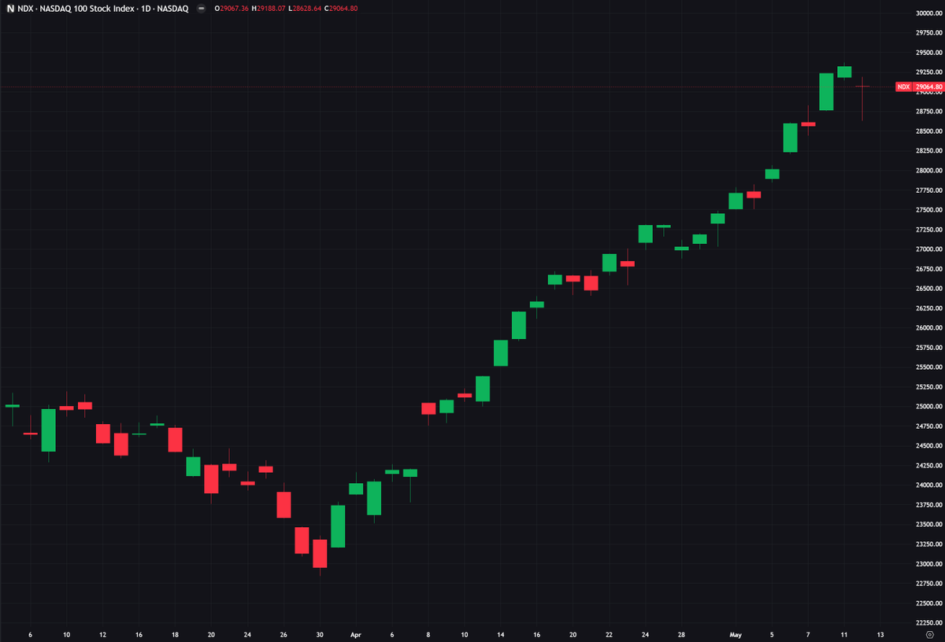The height and width of the screenshot is (642, 945).
Task: Click the 26000.00 price scale label
Action: pyautogui.click(x=928, y=327)
